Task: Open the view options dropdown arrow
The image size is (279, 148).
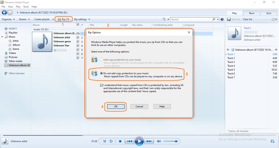Action: click(x=168, y=20)
